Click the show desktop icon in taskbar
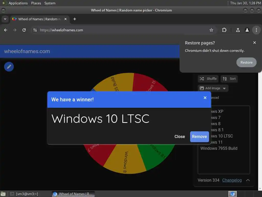Image resolution: width=262 pixels, height=197 pixels. pyautogui.click(x=3, y=194)
